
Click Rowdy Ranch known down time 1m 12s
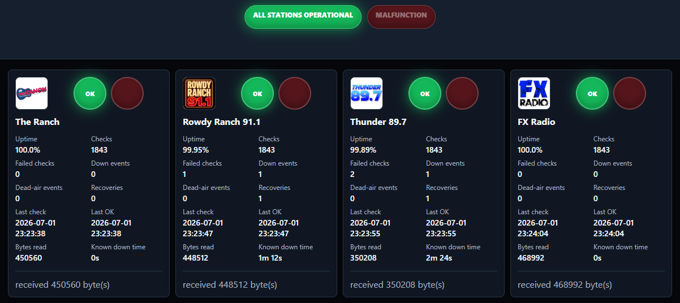[270, 258]
